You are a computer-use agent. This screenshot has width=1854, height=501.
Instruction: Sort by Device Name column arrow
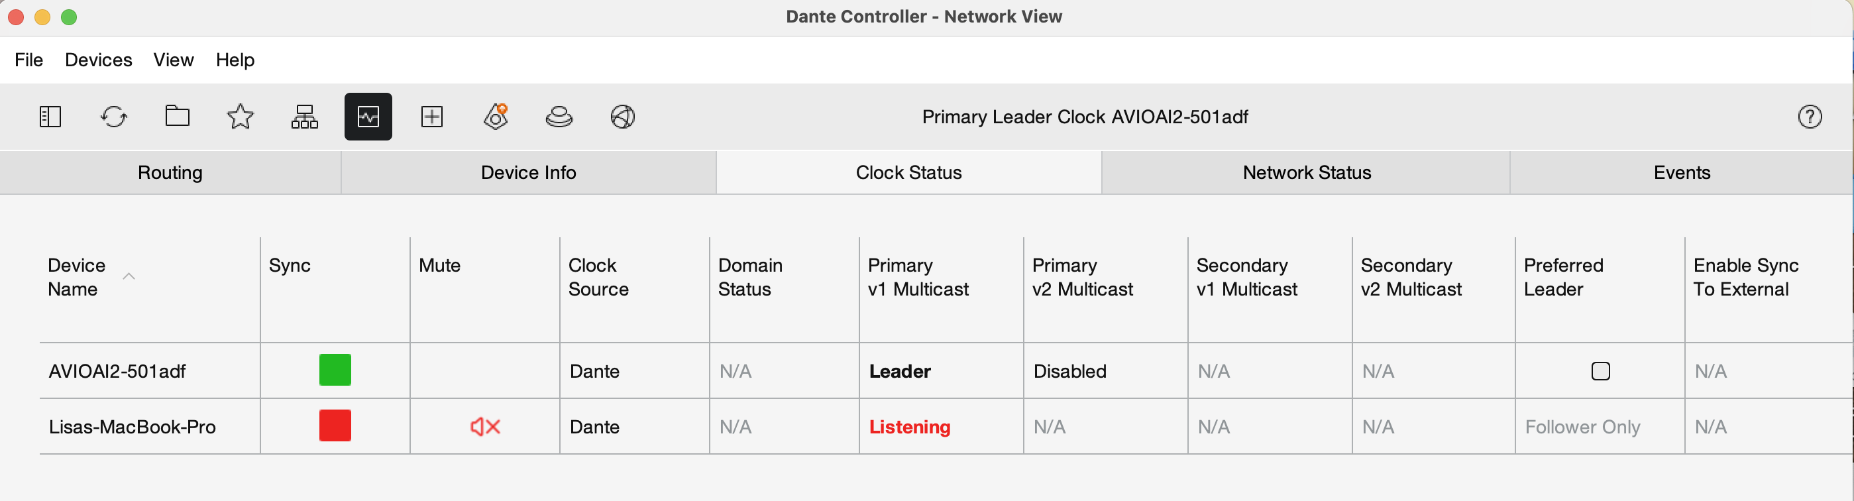pos(129,276)
